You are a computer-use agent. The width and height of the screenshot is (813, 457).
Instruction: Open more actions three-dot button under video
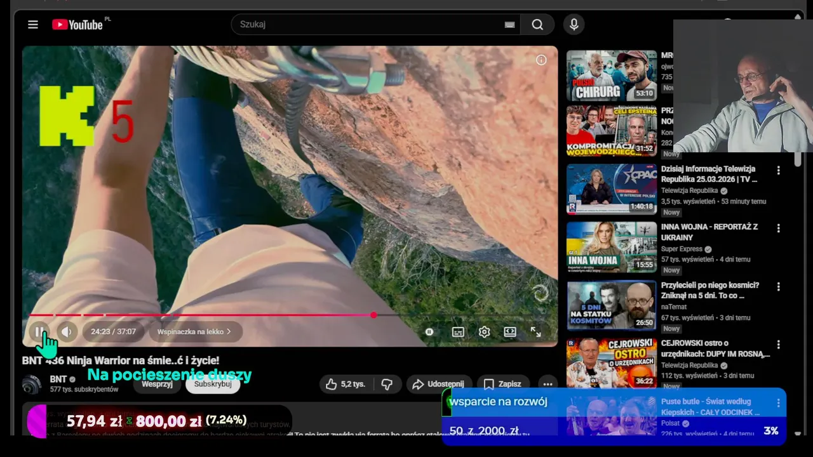pos(548,384)
